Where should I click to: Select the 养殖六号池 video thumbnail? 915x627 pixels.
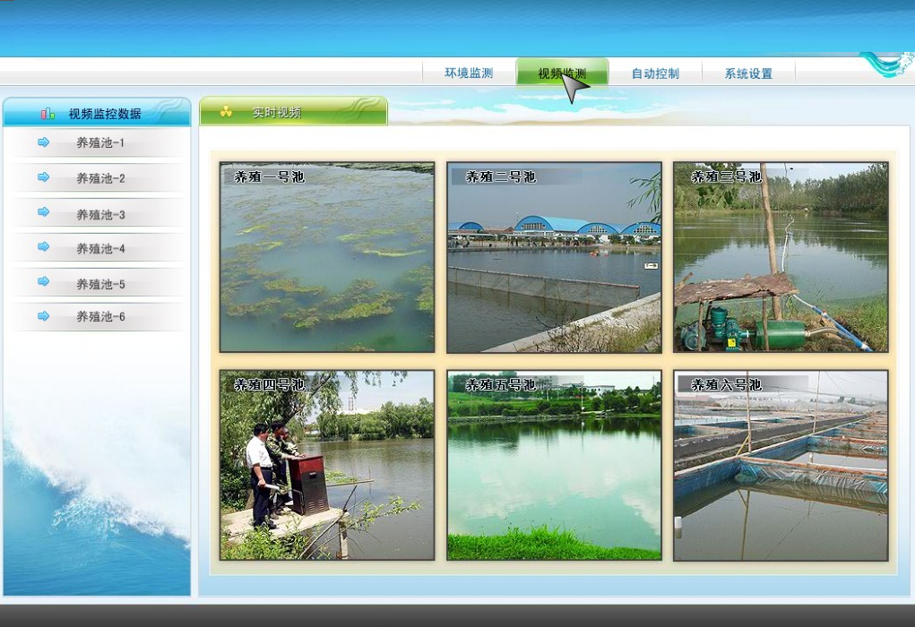781,466
